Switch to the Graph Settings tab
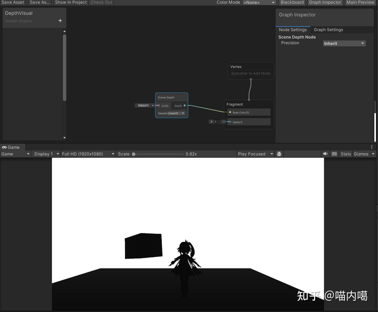The image size is (378, 312). (x=328, y=30)
